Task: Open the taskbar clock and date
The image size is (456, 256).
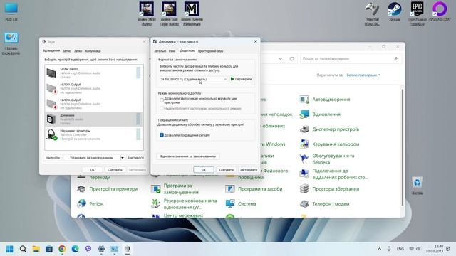Action: tap(435, 249)
